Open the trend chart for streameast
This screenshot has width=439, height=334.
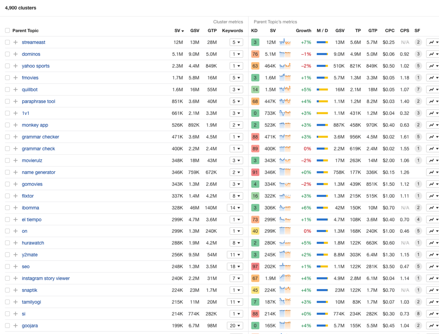pos(432,42)
